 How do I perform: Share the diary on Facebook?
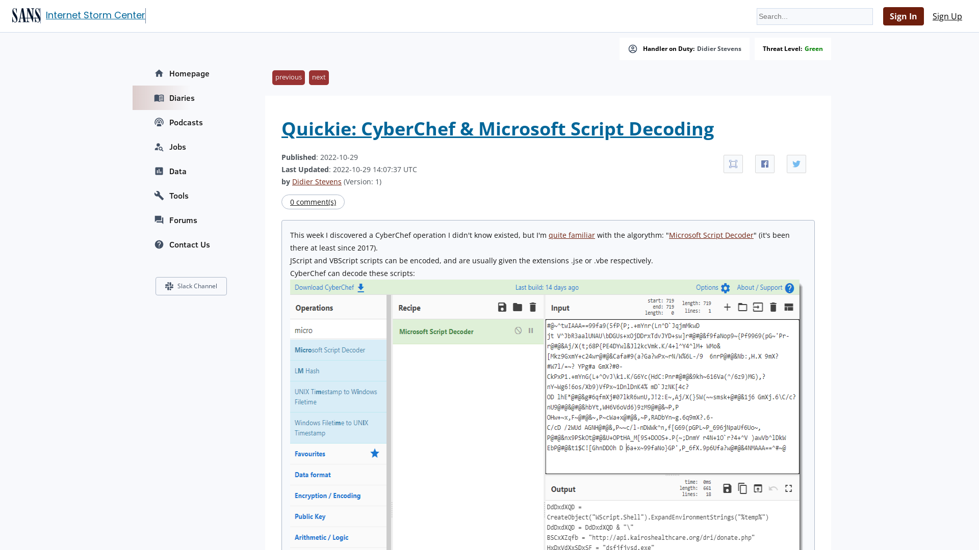[764, 163]
